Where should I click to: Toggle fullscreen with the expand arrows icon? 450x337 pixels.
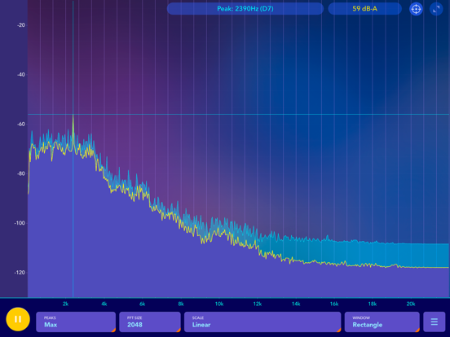tap(436, 9)
